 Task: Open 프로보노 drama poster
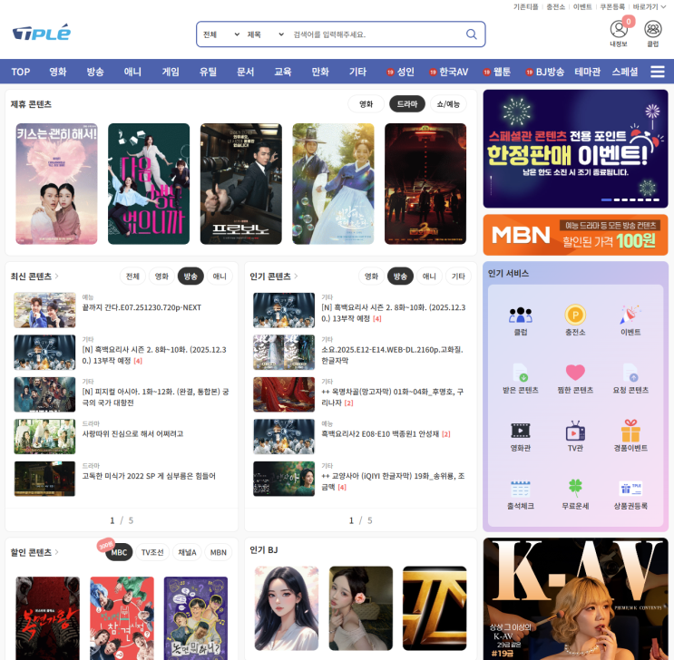[x=240, y=184]
